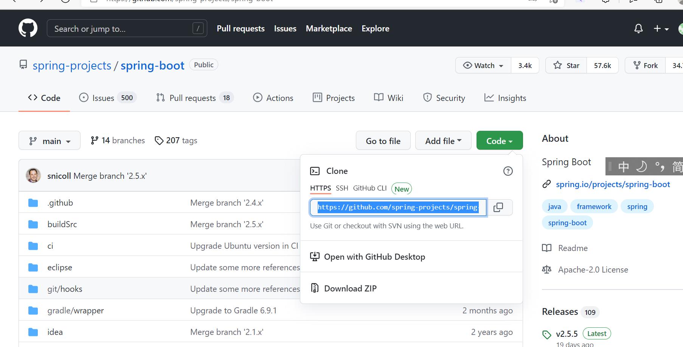Open the GitHub home logo
The image size is (683, 347).
[28, 28]
